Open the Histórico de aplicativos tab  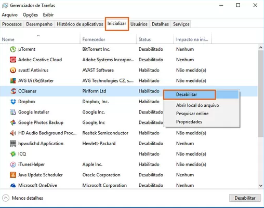tap(80, 24)
